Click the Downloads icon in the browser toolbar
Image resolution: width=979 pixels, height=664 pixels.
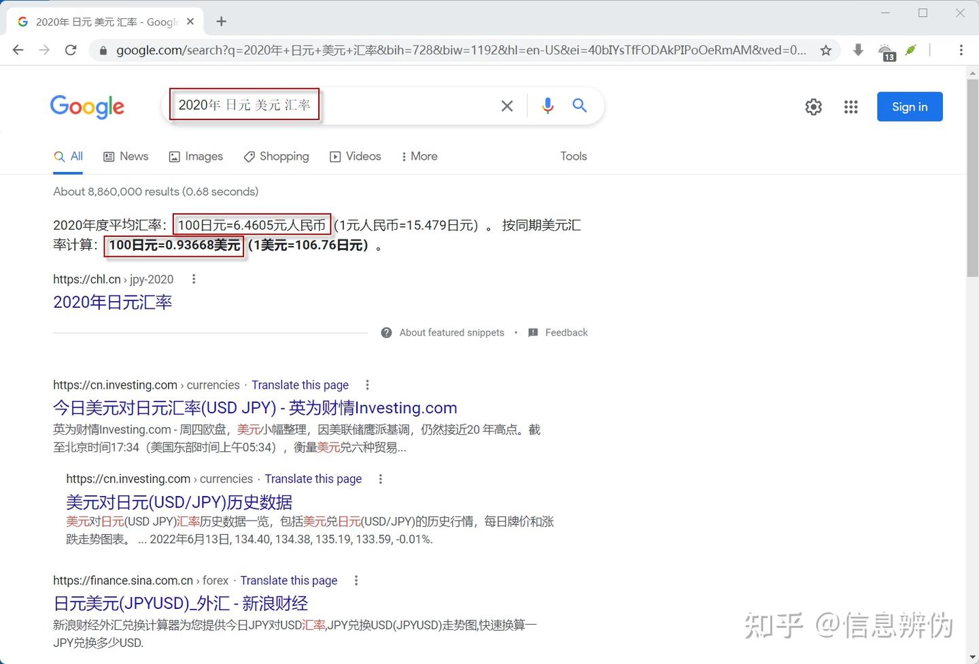pos(857,50)
